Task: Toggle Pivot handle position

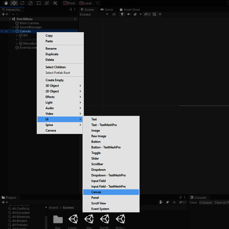Action: point(69,3)
